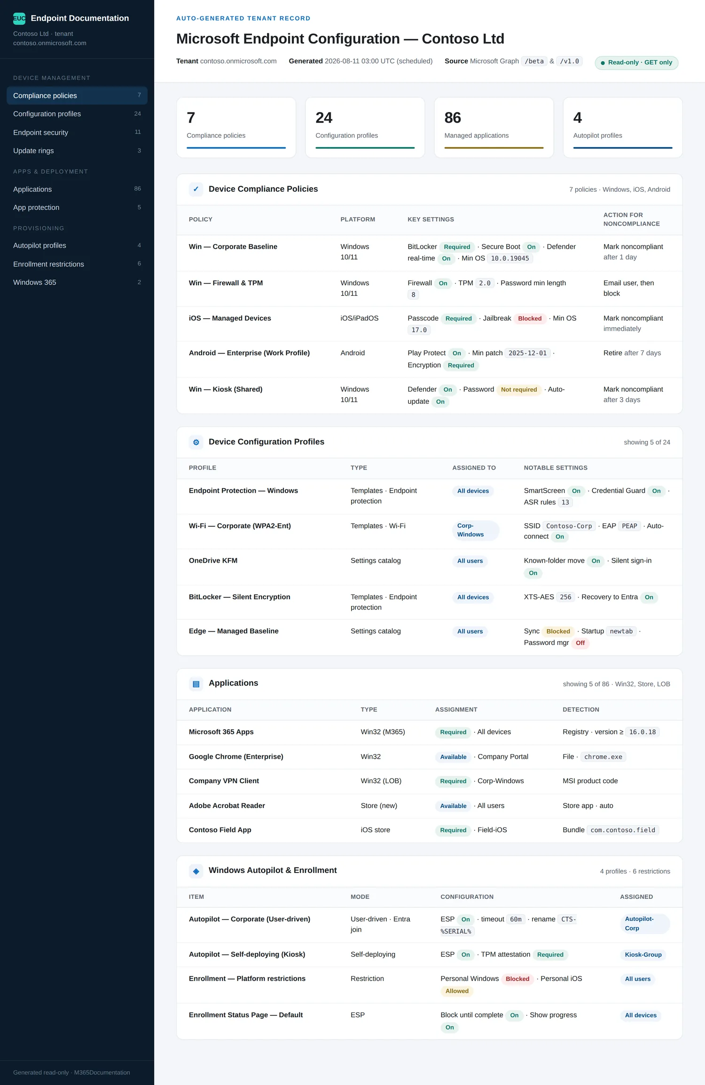Open the Adobe Acrobat Reader application

227,805
